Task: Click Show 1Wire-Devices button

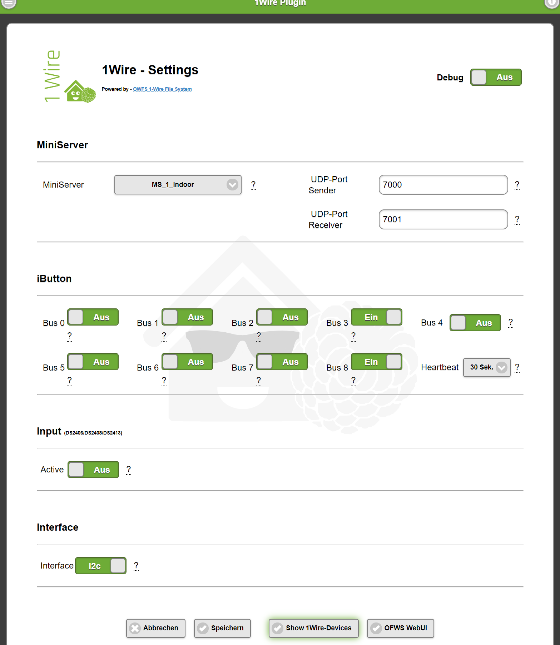Action: point(314,628)
